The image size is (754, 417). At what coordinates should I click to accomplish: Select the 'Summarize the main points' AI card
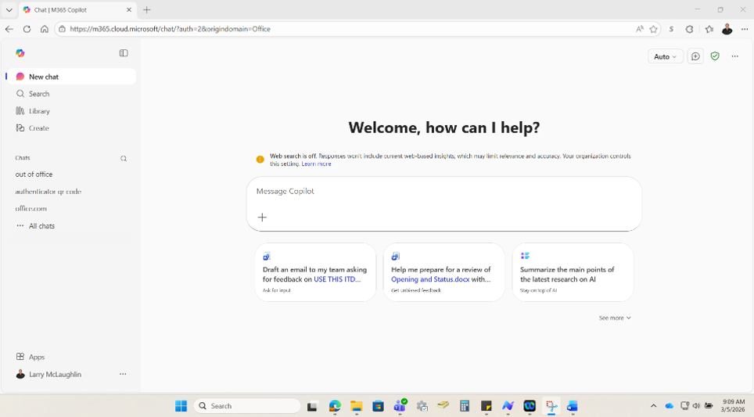click(x=573, y=272)
